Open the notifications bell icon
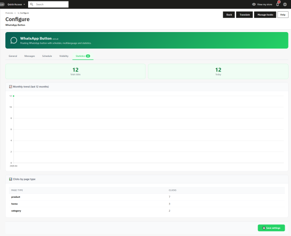This screenshot has height=236, width=291. (x=277, y=4)
